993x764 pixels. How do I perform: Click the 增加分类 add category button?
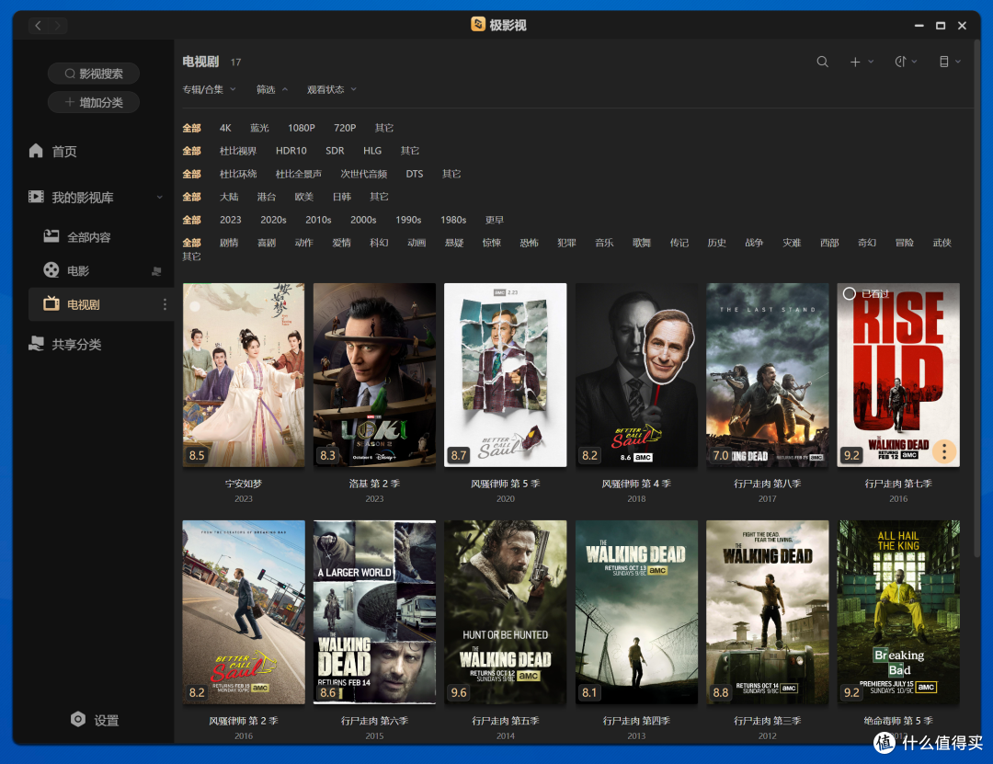(94, 102)
